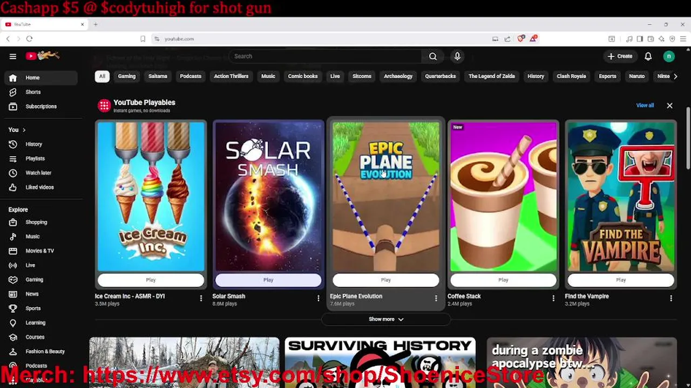Open History in the sidebar
The height and width of the screenshot is (388, 691).
click(x=41, y=144)
